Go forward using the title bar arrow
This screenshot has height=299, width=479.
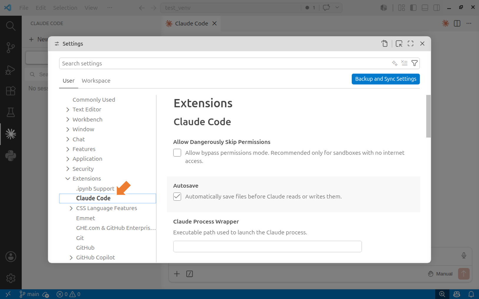coord(154,8)
